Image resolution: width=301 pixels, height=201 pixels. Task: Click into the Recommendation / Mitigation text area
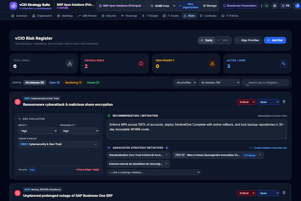point(197,129)
